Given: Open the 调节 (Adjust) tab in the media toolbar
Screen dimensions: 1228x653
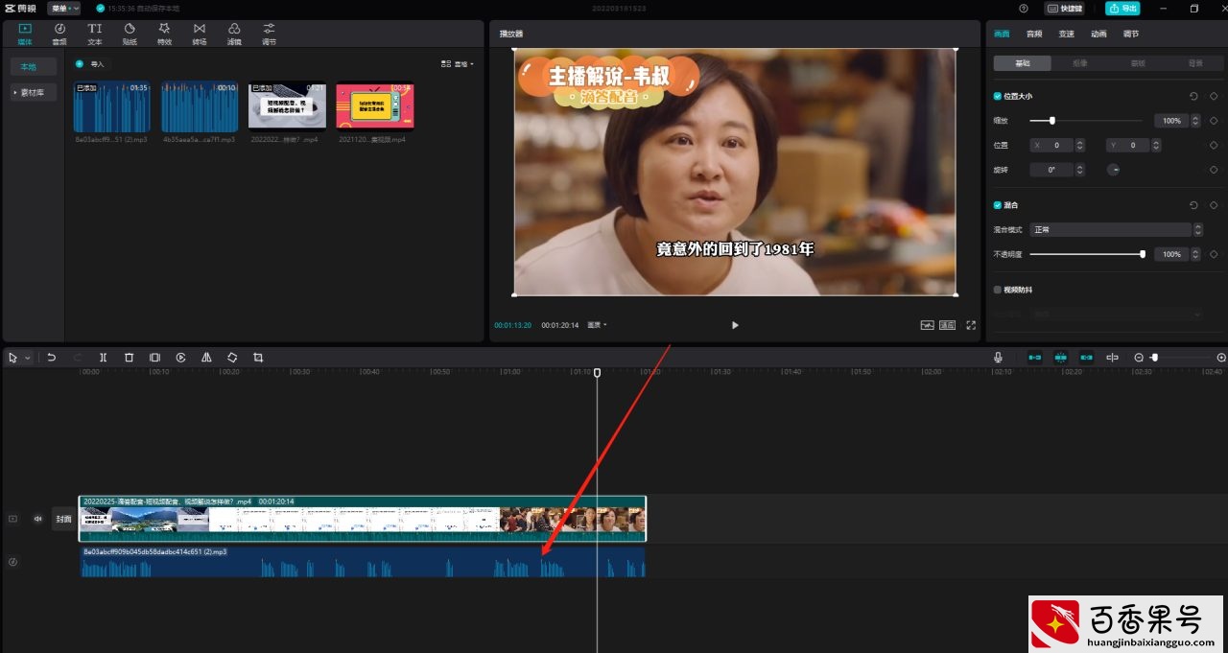Looking at the screenshot, I should point(269,35).
